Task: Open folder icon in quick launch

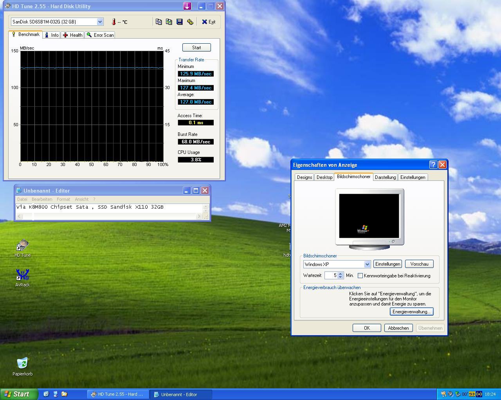Action: (x=64, y=394)
